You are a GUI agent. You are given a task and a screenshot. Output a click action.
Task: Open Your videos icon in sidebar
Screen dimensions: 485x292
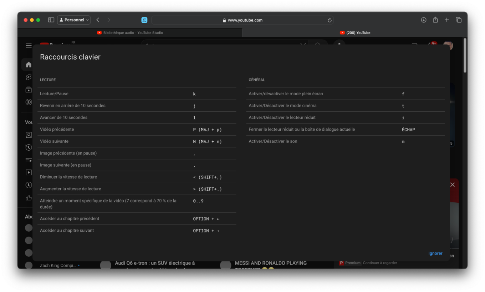(x=29, y=172)
